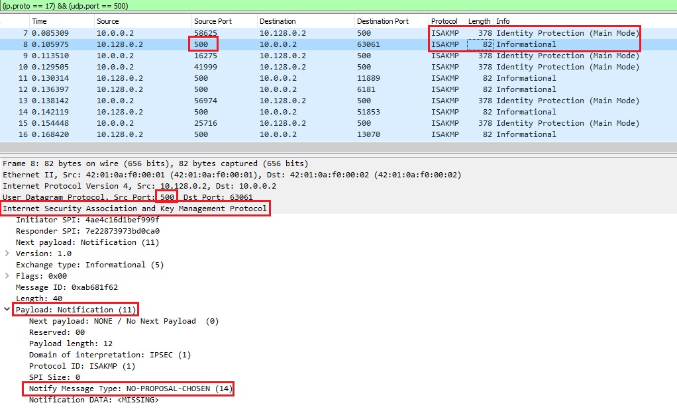Select packet 14 at time 0.142119
Image resolution: width=677 pixels, height=413 pixels.
338,112
